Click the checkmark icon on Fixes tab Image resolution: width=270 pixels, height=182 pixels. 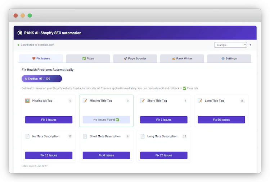[x=84, y=59]
